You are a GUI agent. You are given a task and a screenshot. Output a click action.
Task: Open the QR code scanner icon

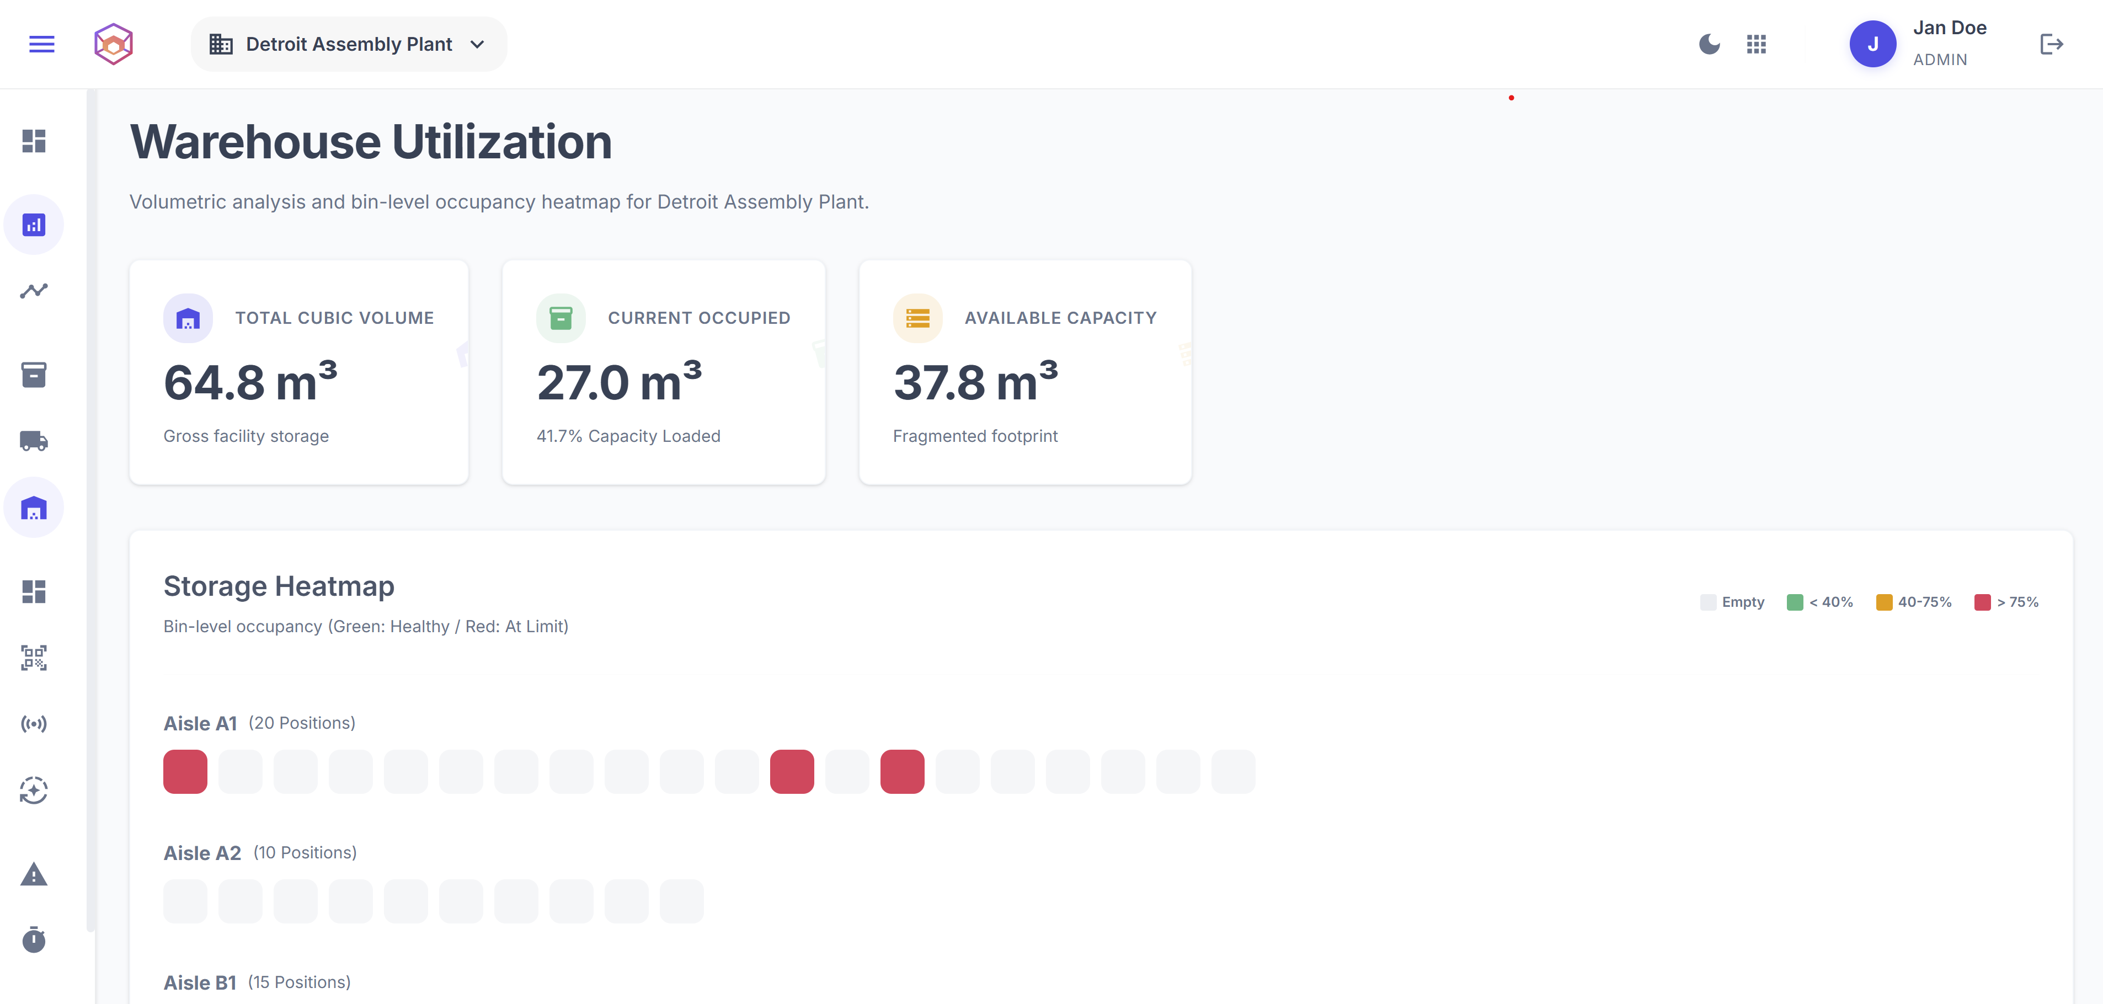(34, 658)
